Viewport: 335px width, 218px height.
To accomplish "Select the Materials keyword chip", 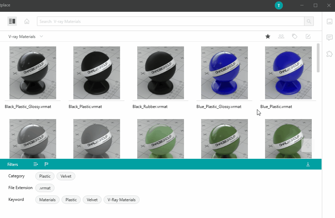I will (x=47, y=199).
